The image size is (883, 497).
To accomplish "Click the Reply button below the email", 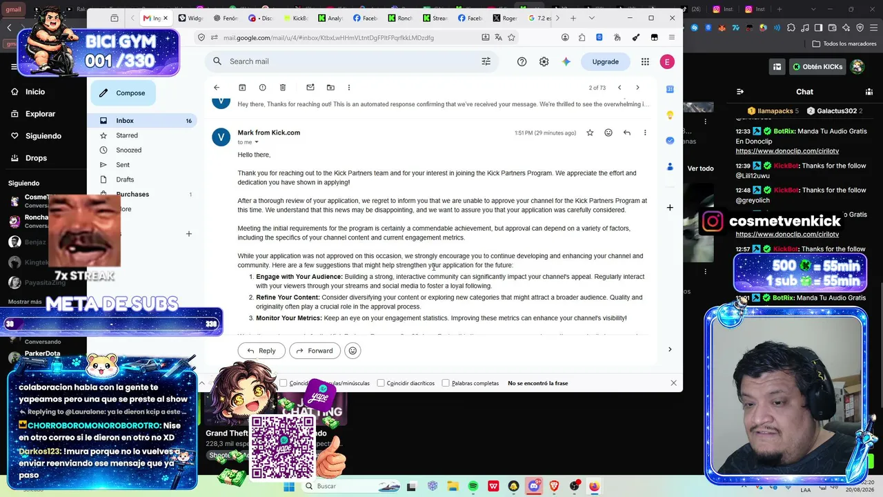I will pos(261,351).
